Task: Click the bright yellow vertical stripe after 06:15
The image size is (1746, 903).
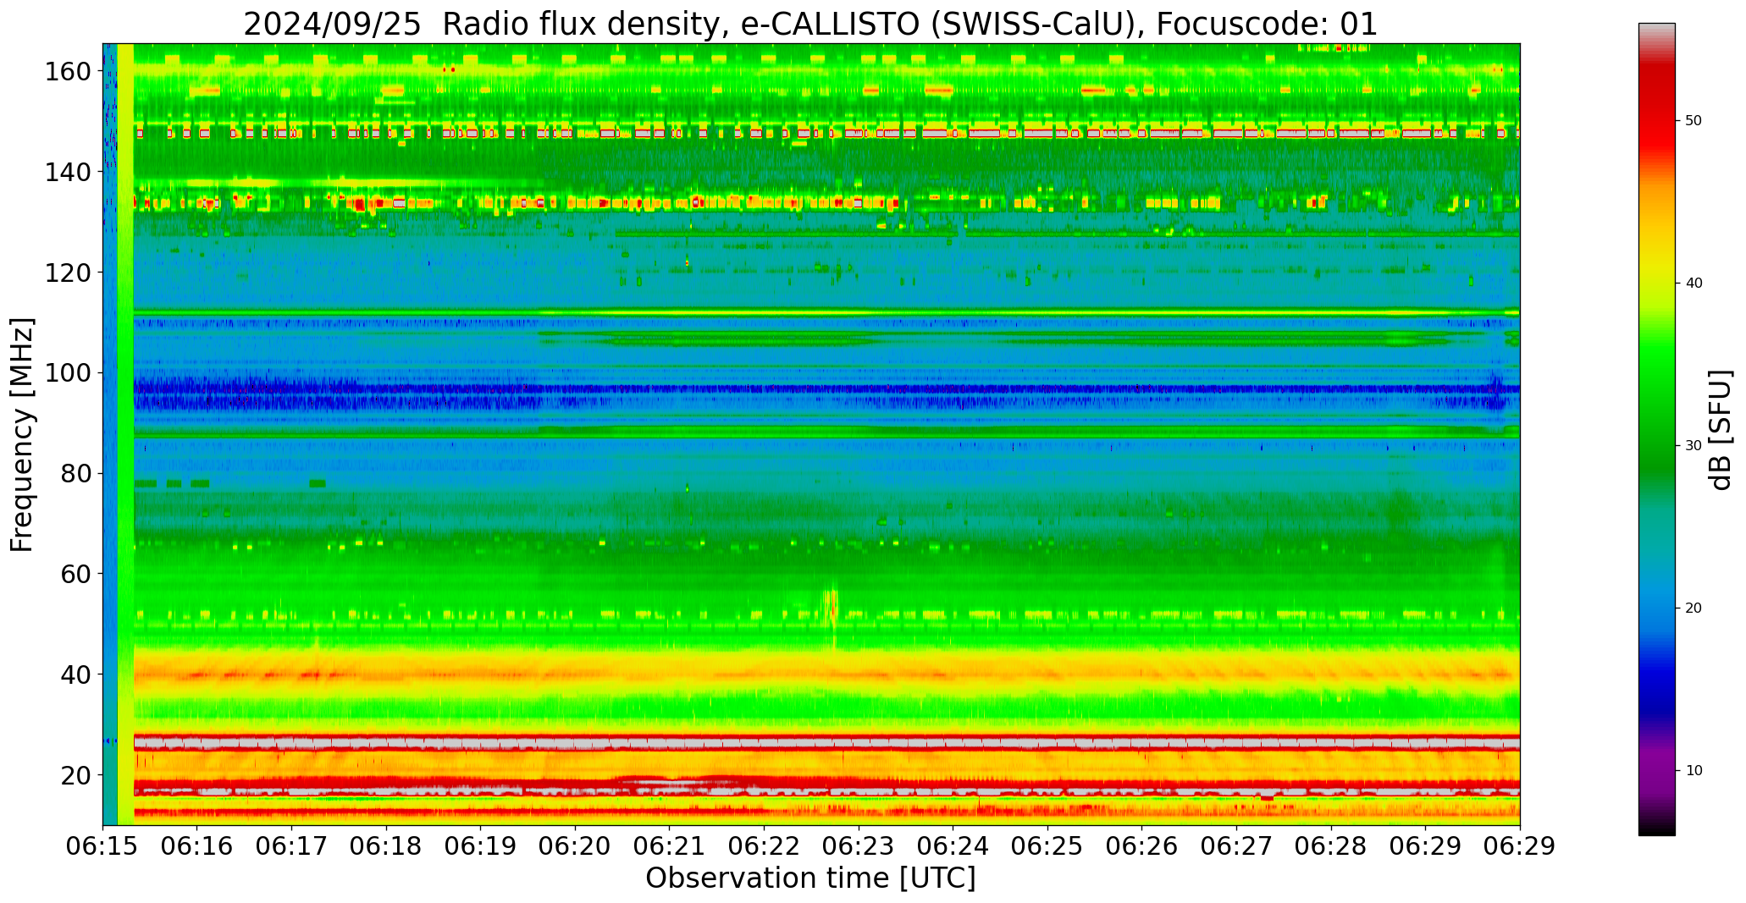Action: point(125,434)
